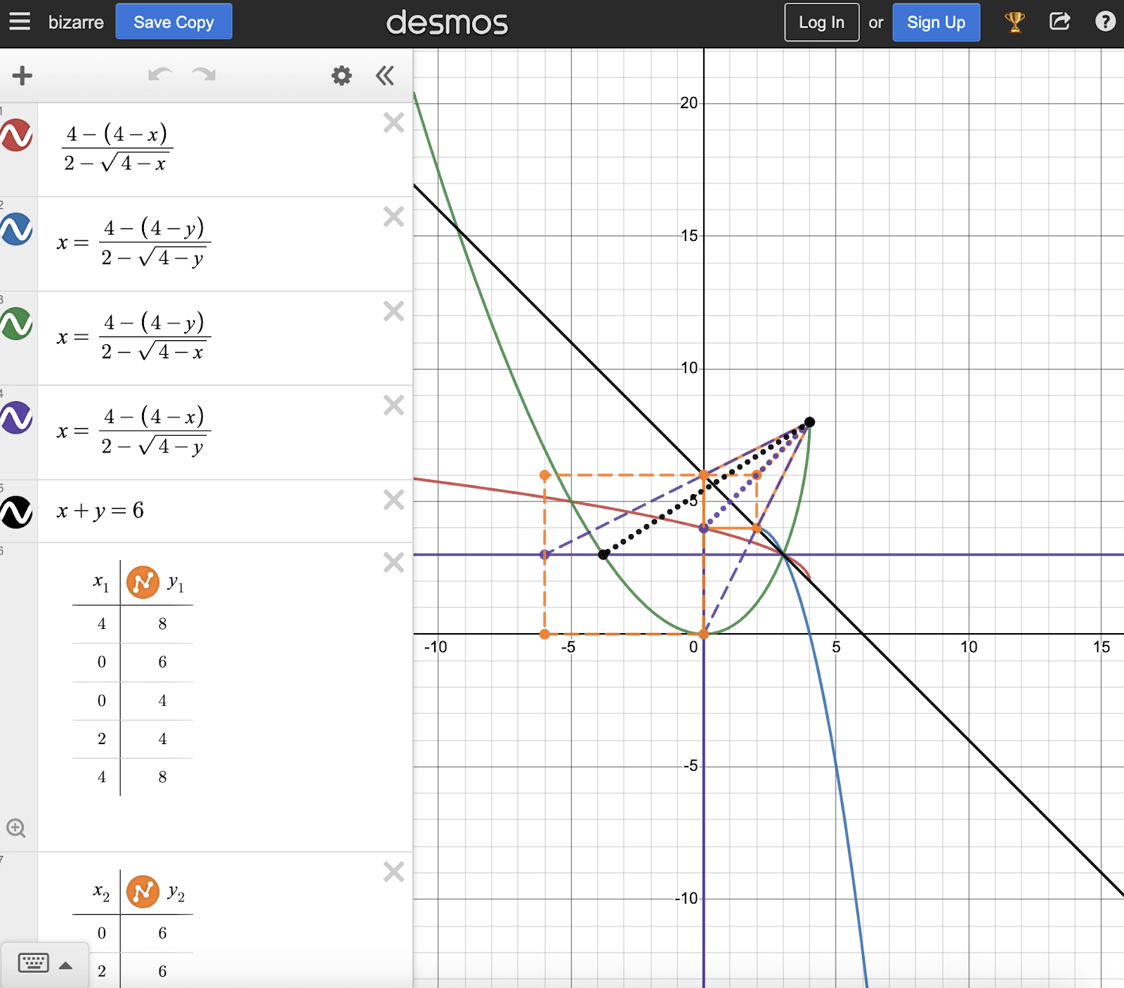Image resolution: width=1124 pixels, height=988 pixels.
Task: Open the help question mark icon
Action: (1105, 22)
